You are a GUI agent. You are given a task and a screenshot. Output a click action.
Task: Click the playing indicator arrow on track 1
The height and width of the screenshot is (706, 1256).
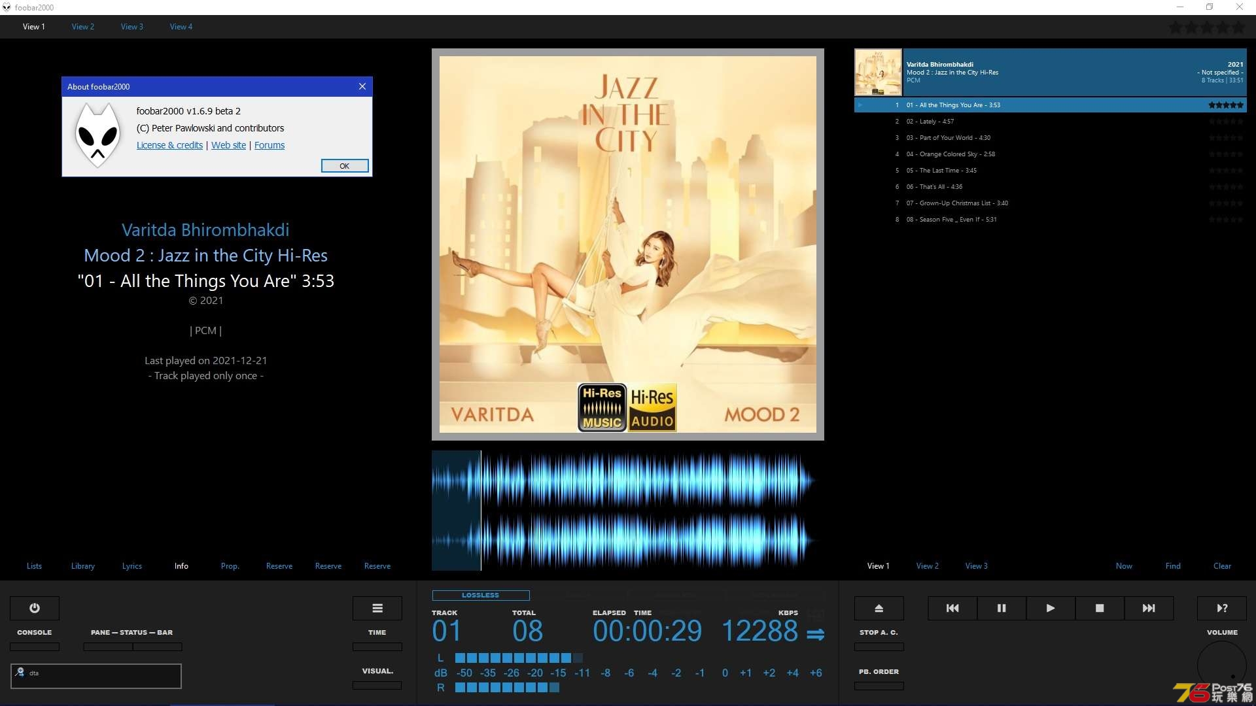860,105
